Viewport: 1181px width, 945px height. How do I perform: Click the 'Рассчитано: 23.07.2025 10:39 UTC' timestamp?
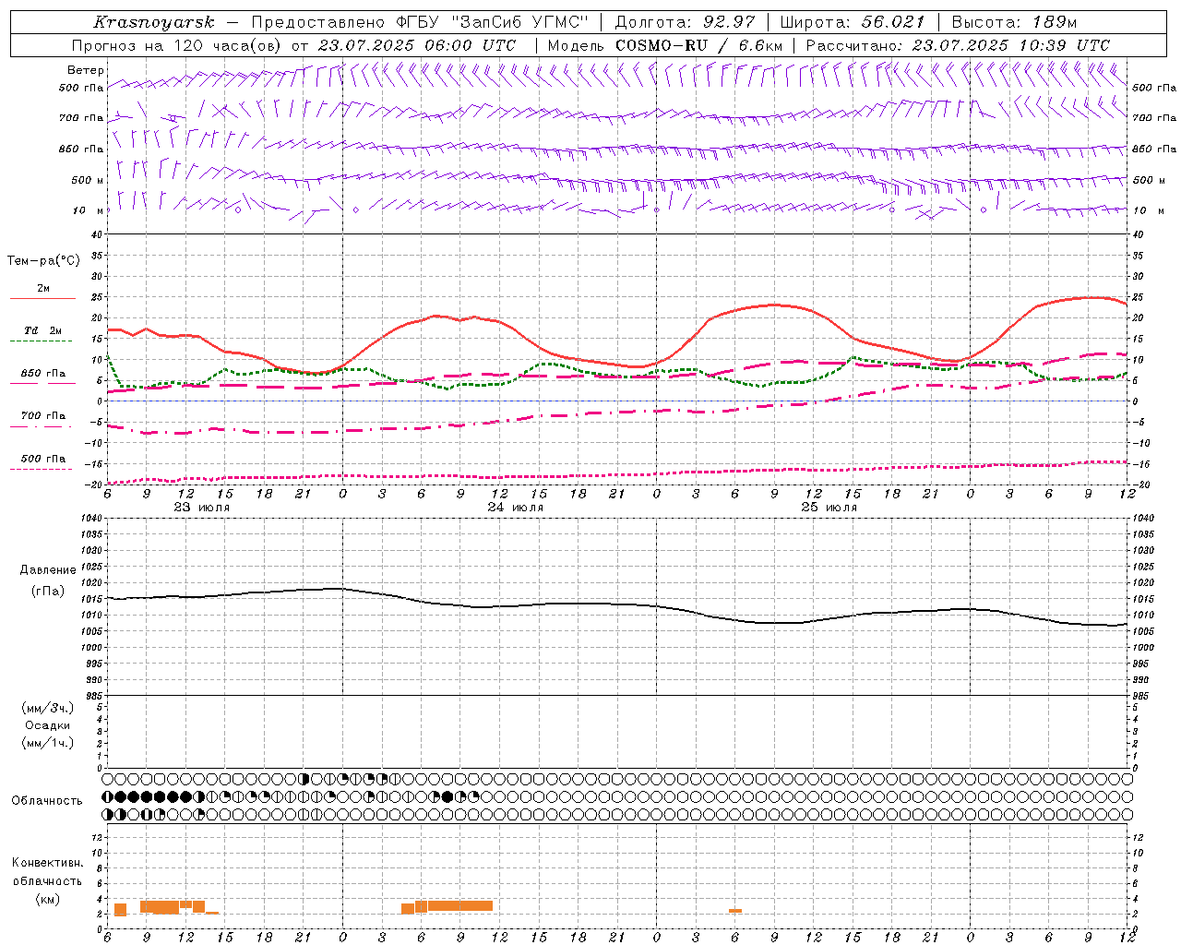click(x=957, y=45)
